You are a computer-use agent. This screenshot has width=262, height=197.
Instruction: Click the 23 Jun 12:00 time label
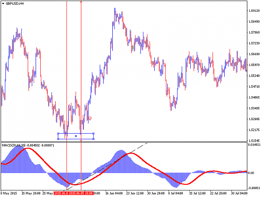point(135,193)
